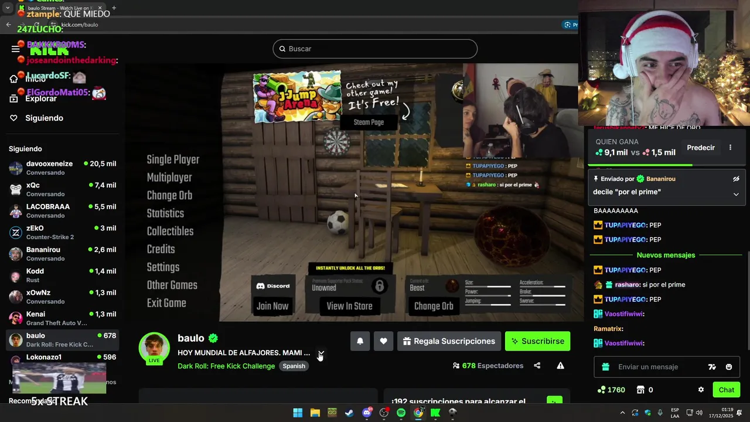The width and height of the screenshot is (750, 422).
Task: Click the share stream icon
Action: (x=537, y=366)
